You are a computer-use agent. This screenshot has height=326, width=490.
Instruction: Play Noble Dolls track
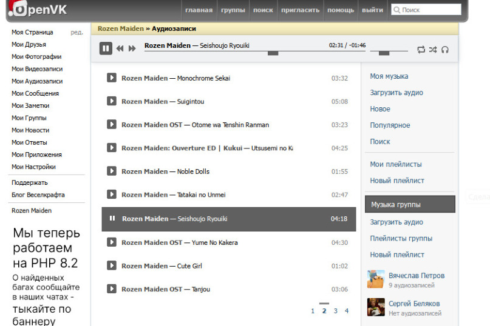(x=112, y=171)
